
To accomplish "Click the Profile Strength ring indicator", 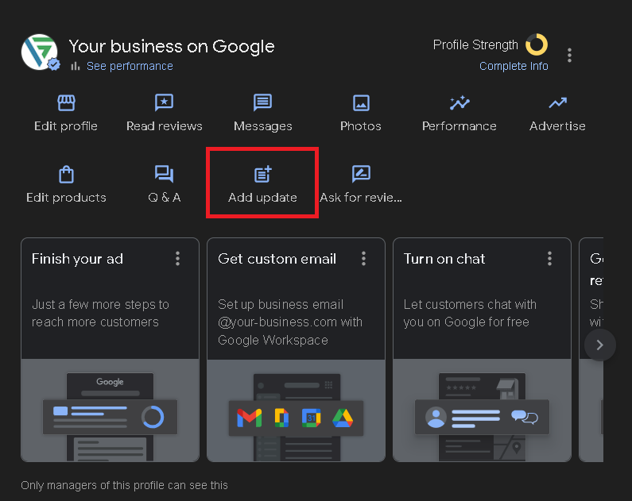I will pyautogui.click(x=537, y=44).
